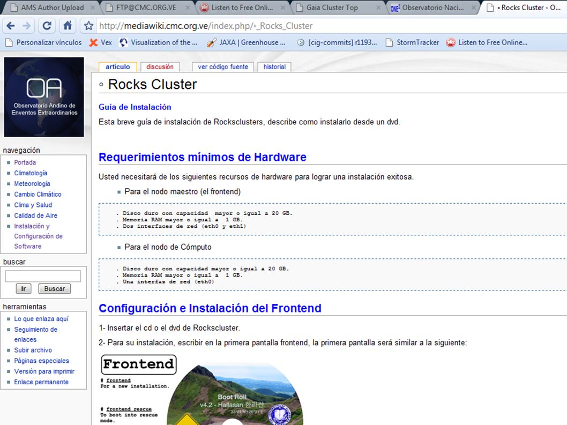Go back with the browser back arrow

tap(11, 26)
